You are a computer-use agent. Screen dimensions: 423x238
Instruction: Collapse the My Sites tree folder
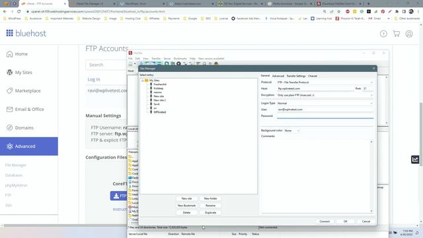pyautogui.click(x=143, y=81)
